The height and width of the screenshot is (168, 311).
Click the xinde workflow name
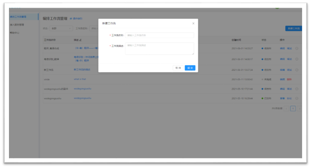[x=47, y=79]
